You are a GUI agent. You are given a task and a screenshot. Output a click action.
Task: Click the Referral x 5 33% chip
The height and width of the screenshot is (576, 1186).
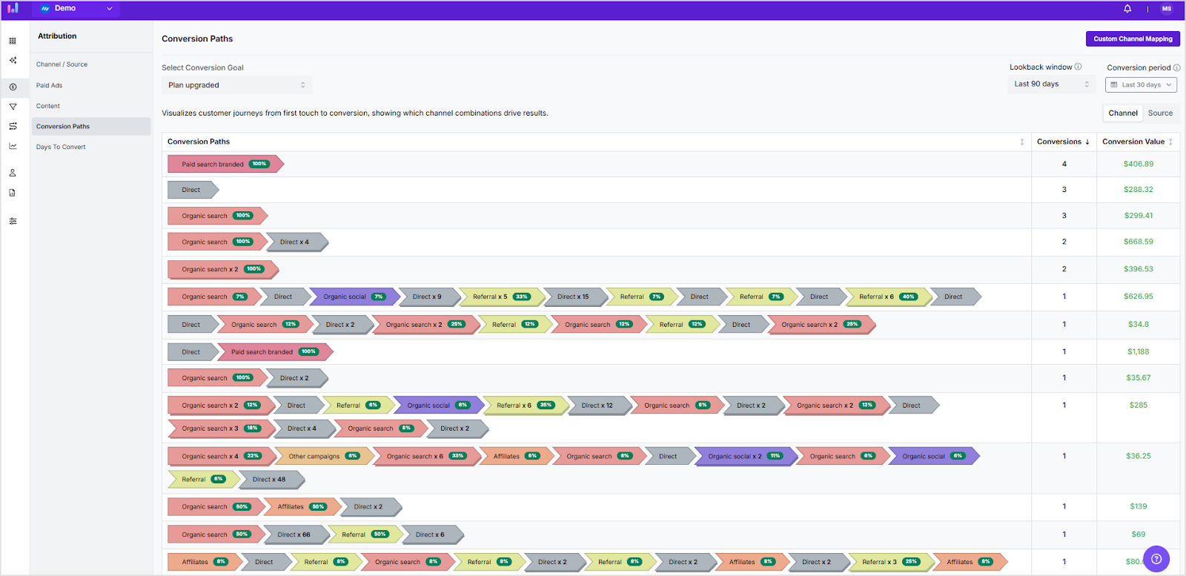pos(501,297)
